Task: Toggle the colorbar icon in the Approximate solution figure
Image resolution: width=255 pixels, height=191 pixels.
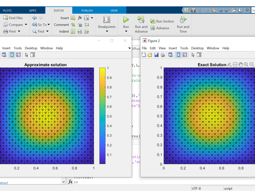Action: [x=12, y=54]
